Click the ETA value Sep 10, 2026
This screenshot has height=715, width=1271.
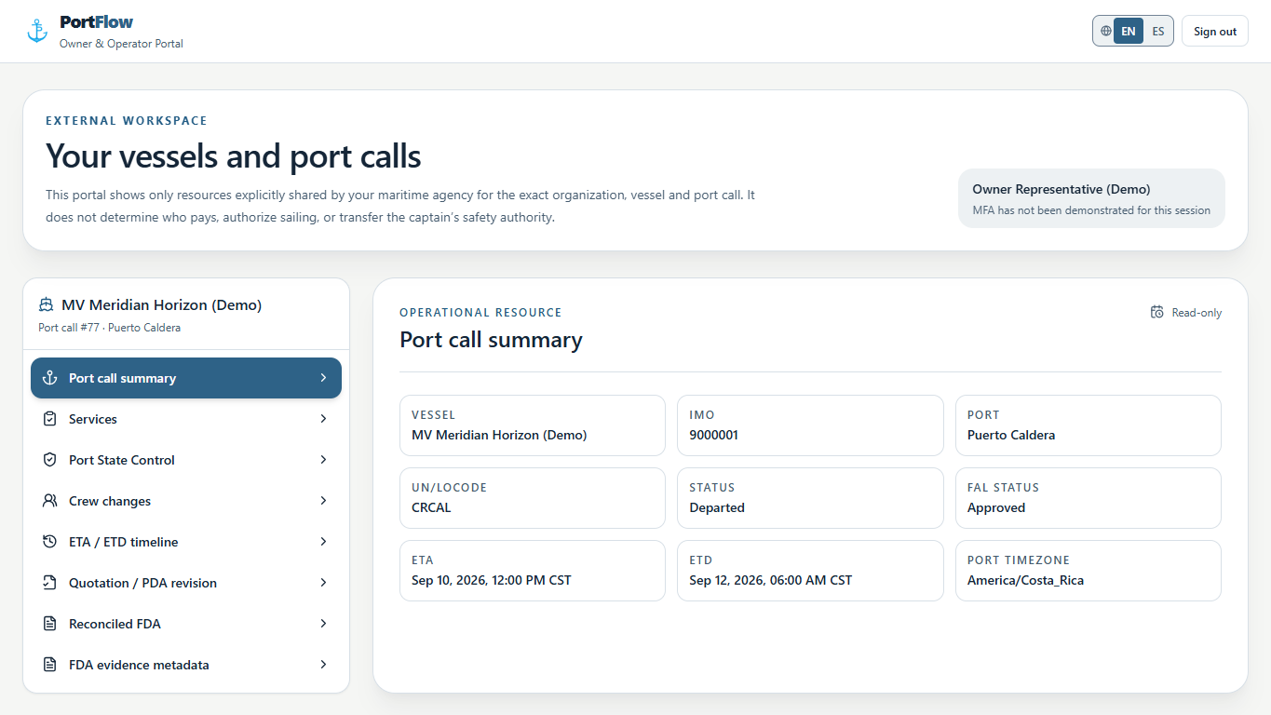(x=492, y=580)
